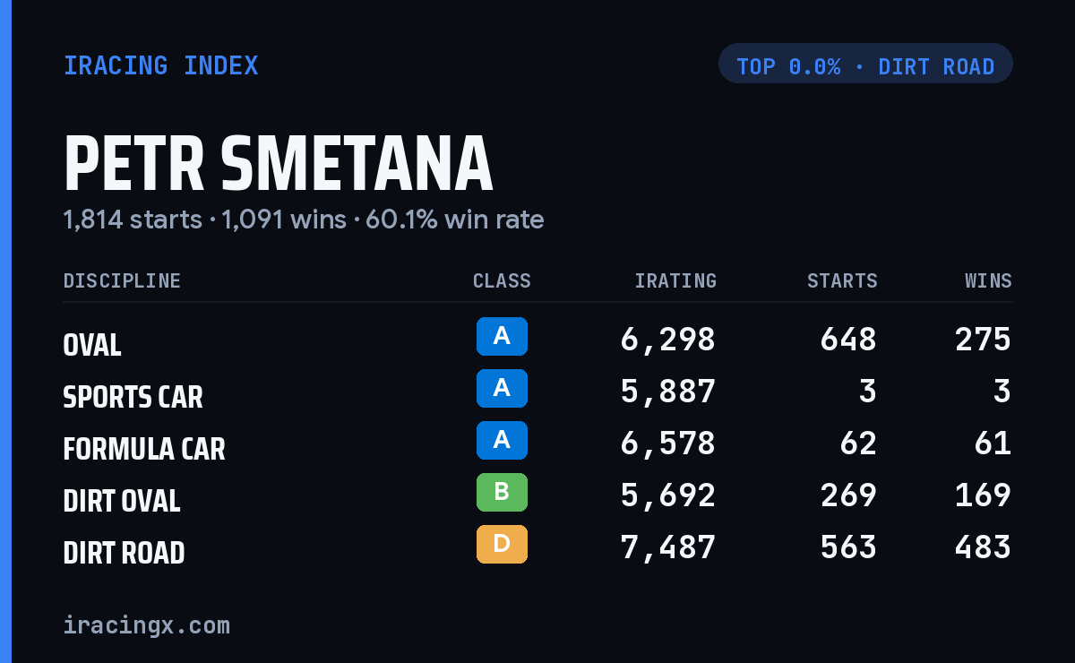Select the IRACING INDEX heading

161,65
